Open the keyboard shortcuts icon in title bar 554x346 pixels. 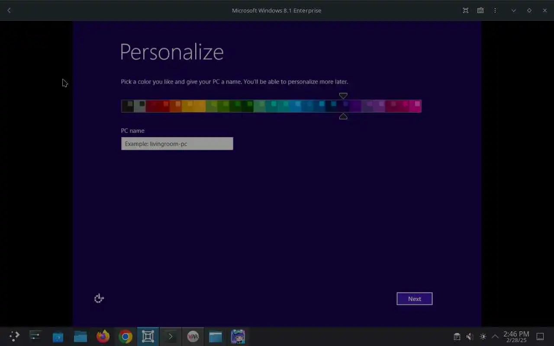480,10
